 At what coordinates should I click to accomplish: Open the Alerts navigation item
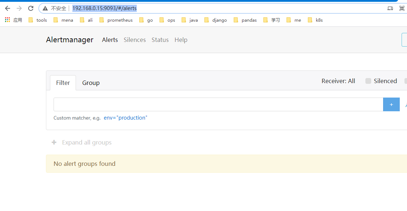click(x=110, y=40)
